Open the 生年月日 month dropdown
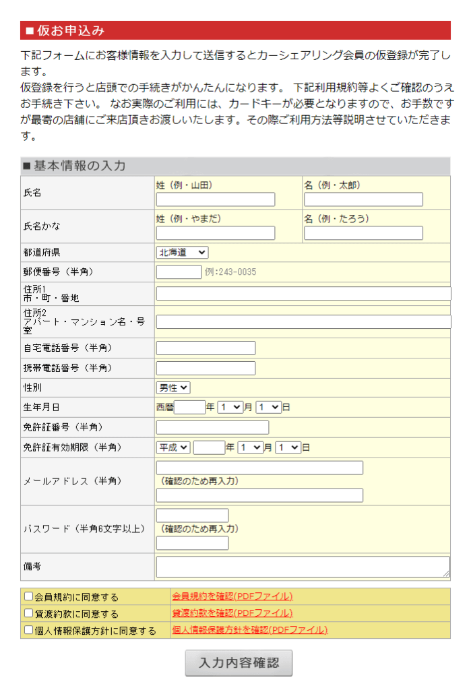 (230, 407)
